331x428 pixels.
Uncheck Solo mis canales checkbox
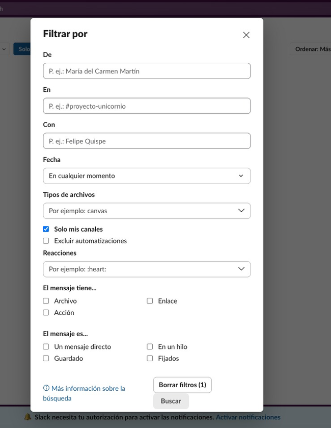pyautogui.click(x=46, y=229)
